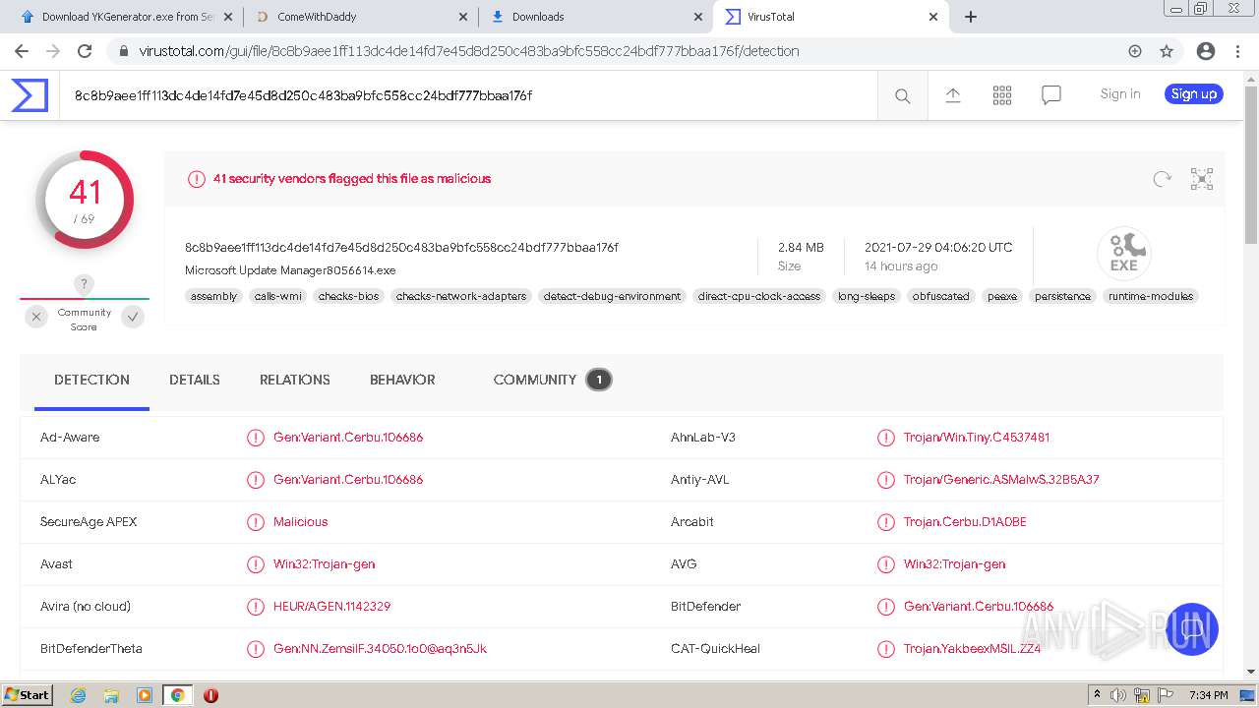Click the search magnifier icon
The width and height of the screenshot is (1259, 708).
(902, 95)
